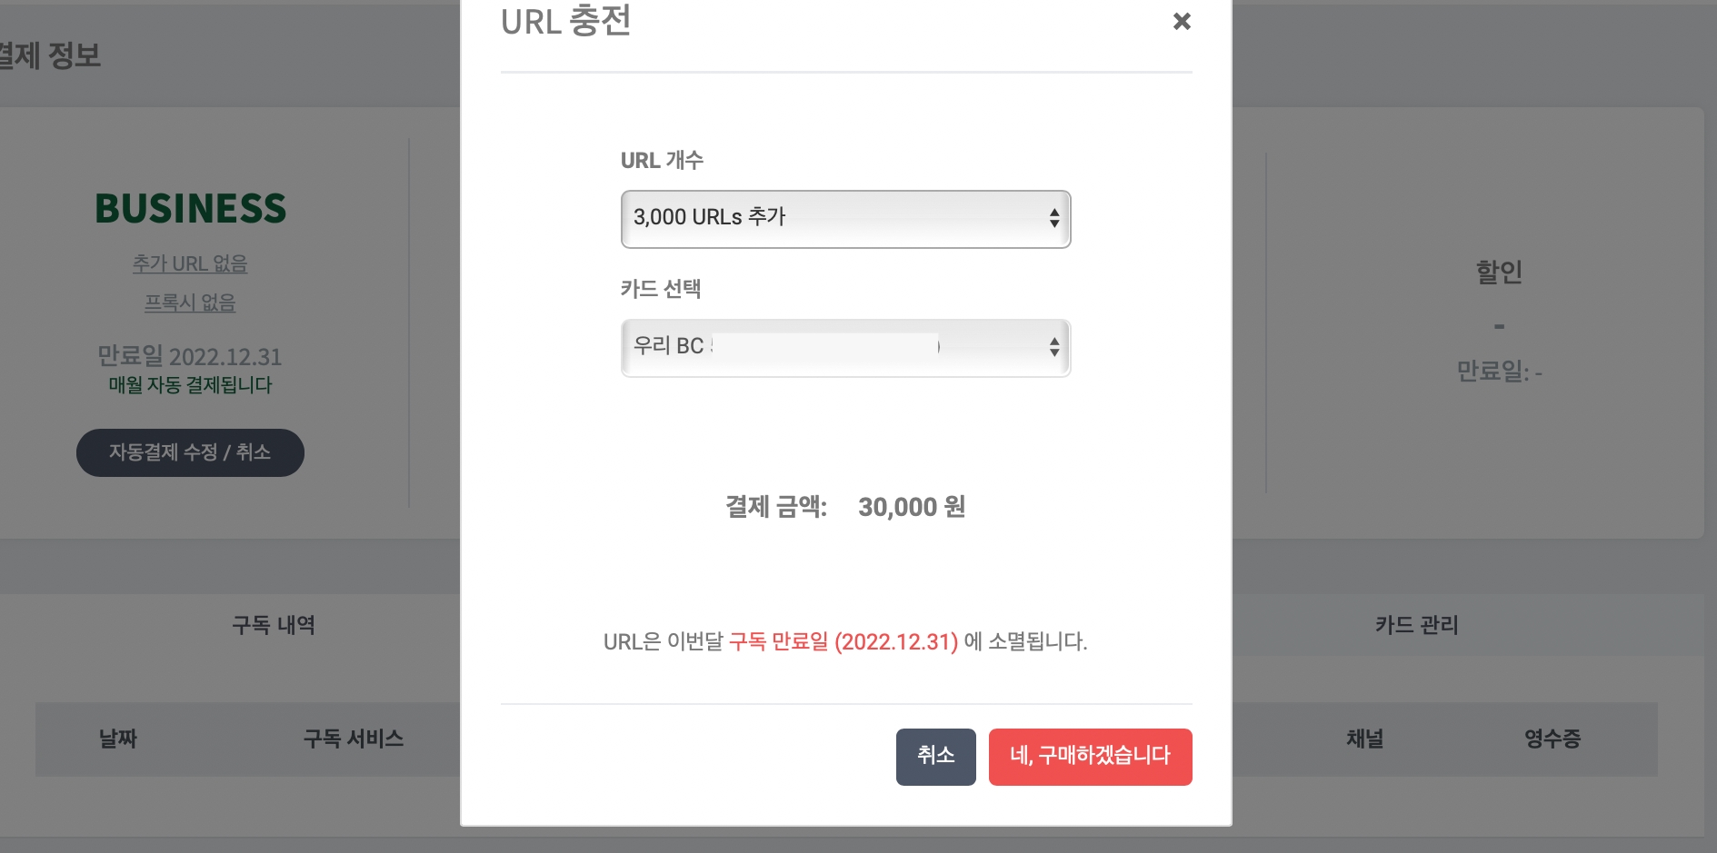Click the 날짜 column header
This screenshot has height=853, width=1717.
pyautogui.click(x=118, y=739)
